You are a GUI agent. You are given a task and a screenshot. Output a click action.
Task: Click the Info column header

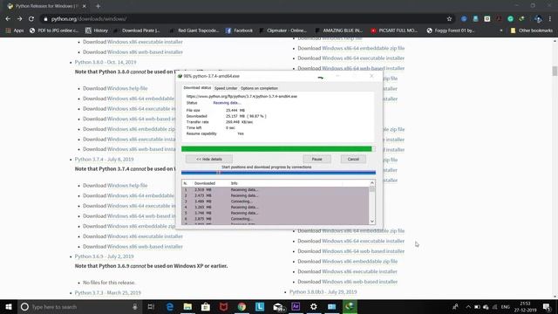coord(235,183)
